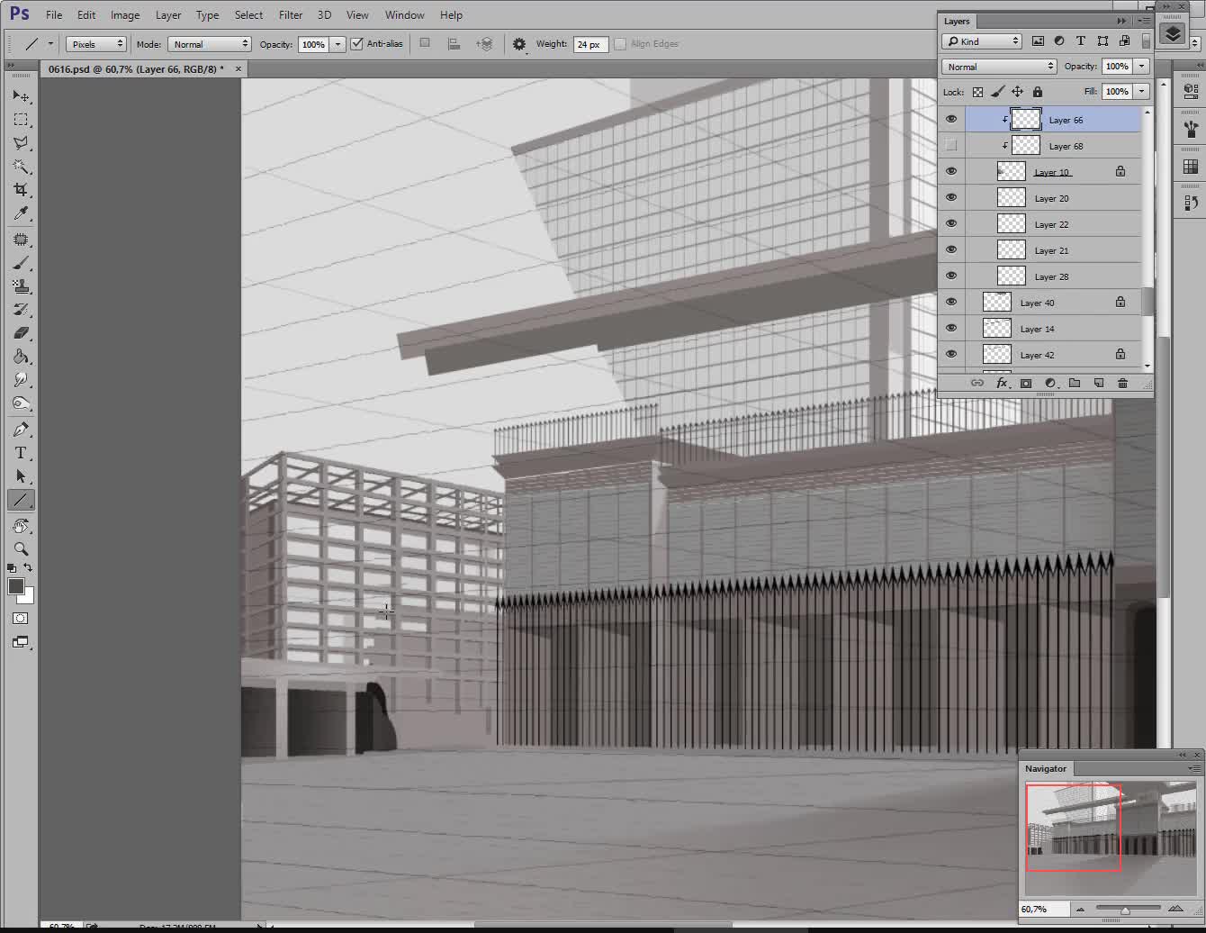
Task: Select the Polygonal Lasso tool
Action: point(20,143)
